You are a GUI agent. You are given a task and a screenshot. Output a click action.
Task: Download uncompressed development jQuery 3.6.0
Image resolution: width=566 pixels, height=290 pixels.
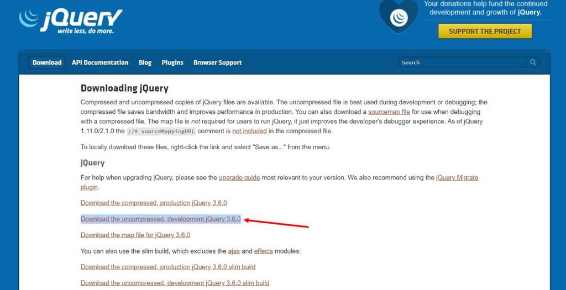(161, 219)
